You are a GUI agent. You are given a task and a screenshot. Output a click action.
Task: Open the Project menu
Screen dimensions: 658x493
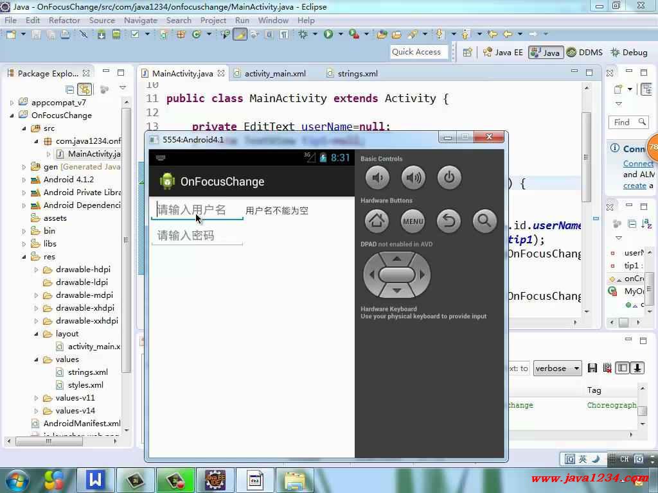tap(213, 20)
